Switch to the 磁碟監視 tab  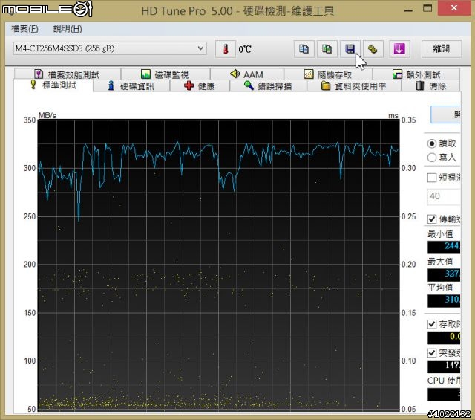166,74
